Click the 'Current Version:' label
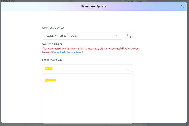The width and height of the screenshot is (189, 126). 52,44
